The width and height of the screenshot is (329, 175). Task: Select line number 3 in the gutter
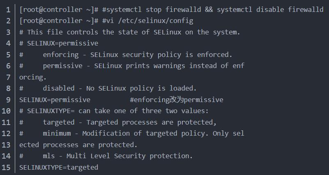pos(8,32)
